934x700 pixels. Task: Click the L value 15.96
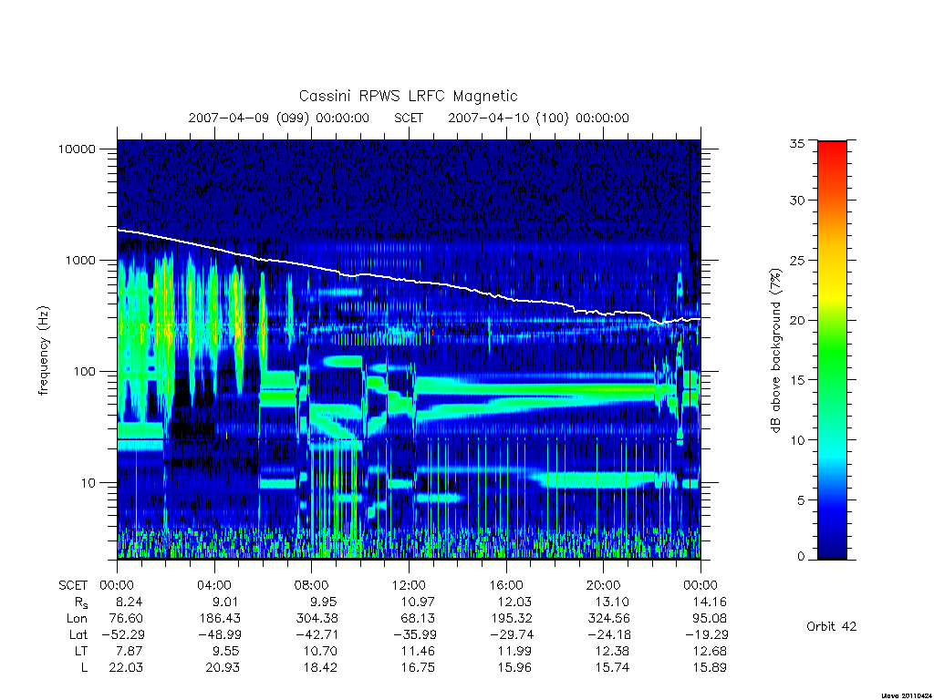[514, 667]
